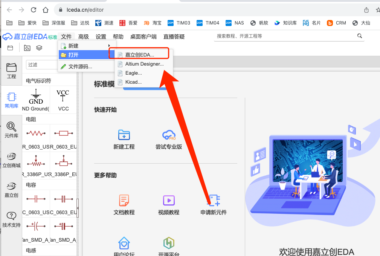
Task: Select the C_0603_EU capacitor
Action: tap(63, 204)
